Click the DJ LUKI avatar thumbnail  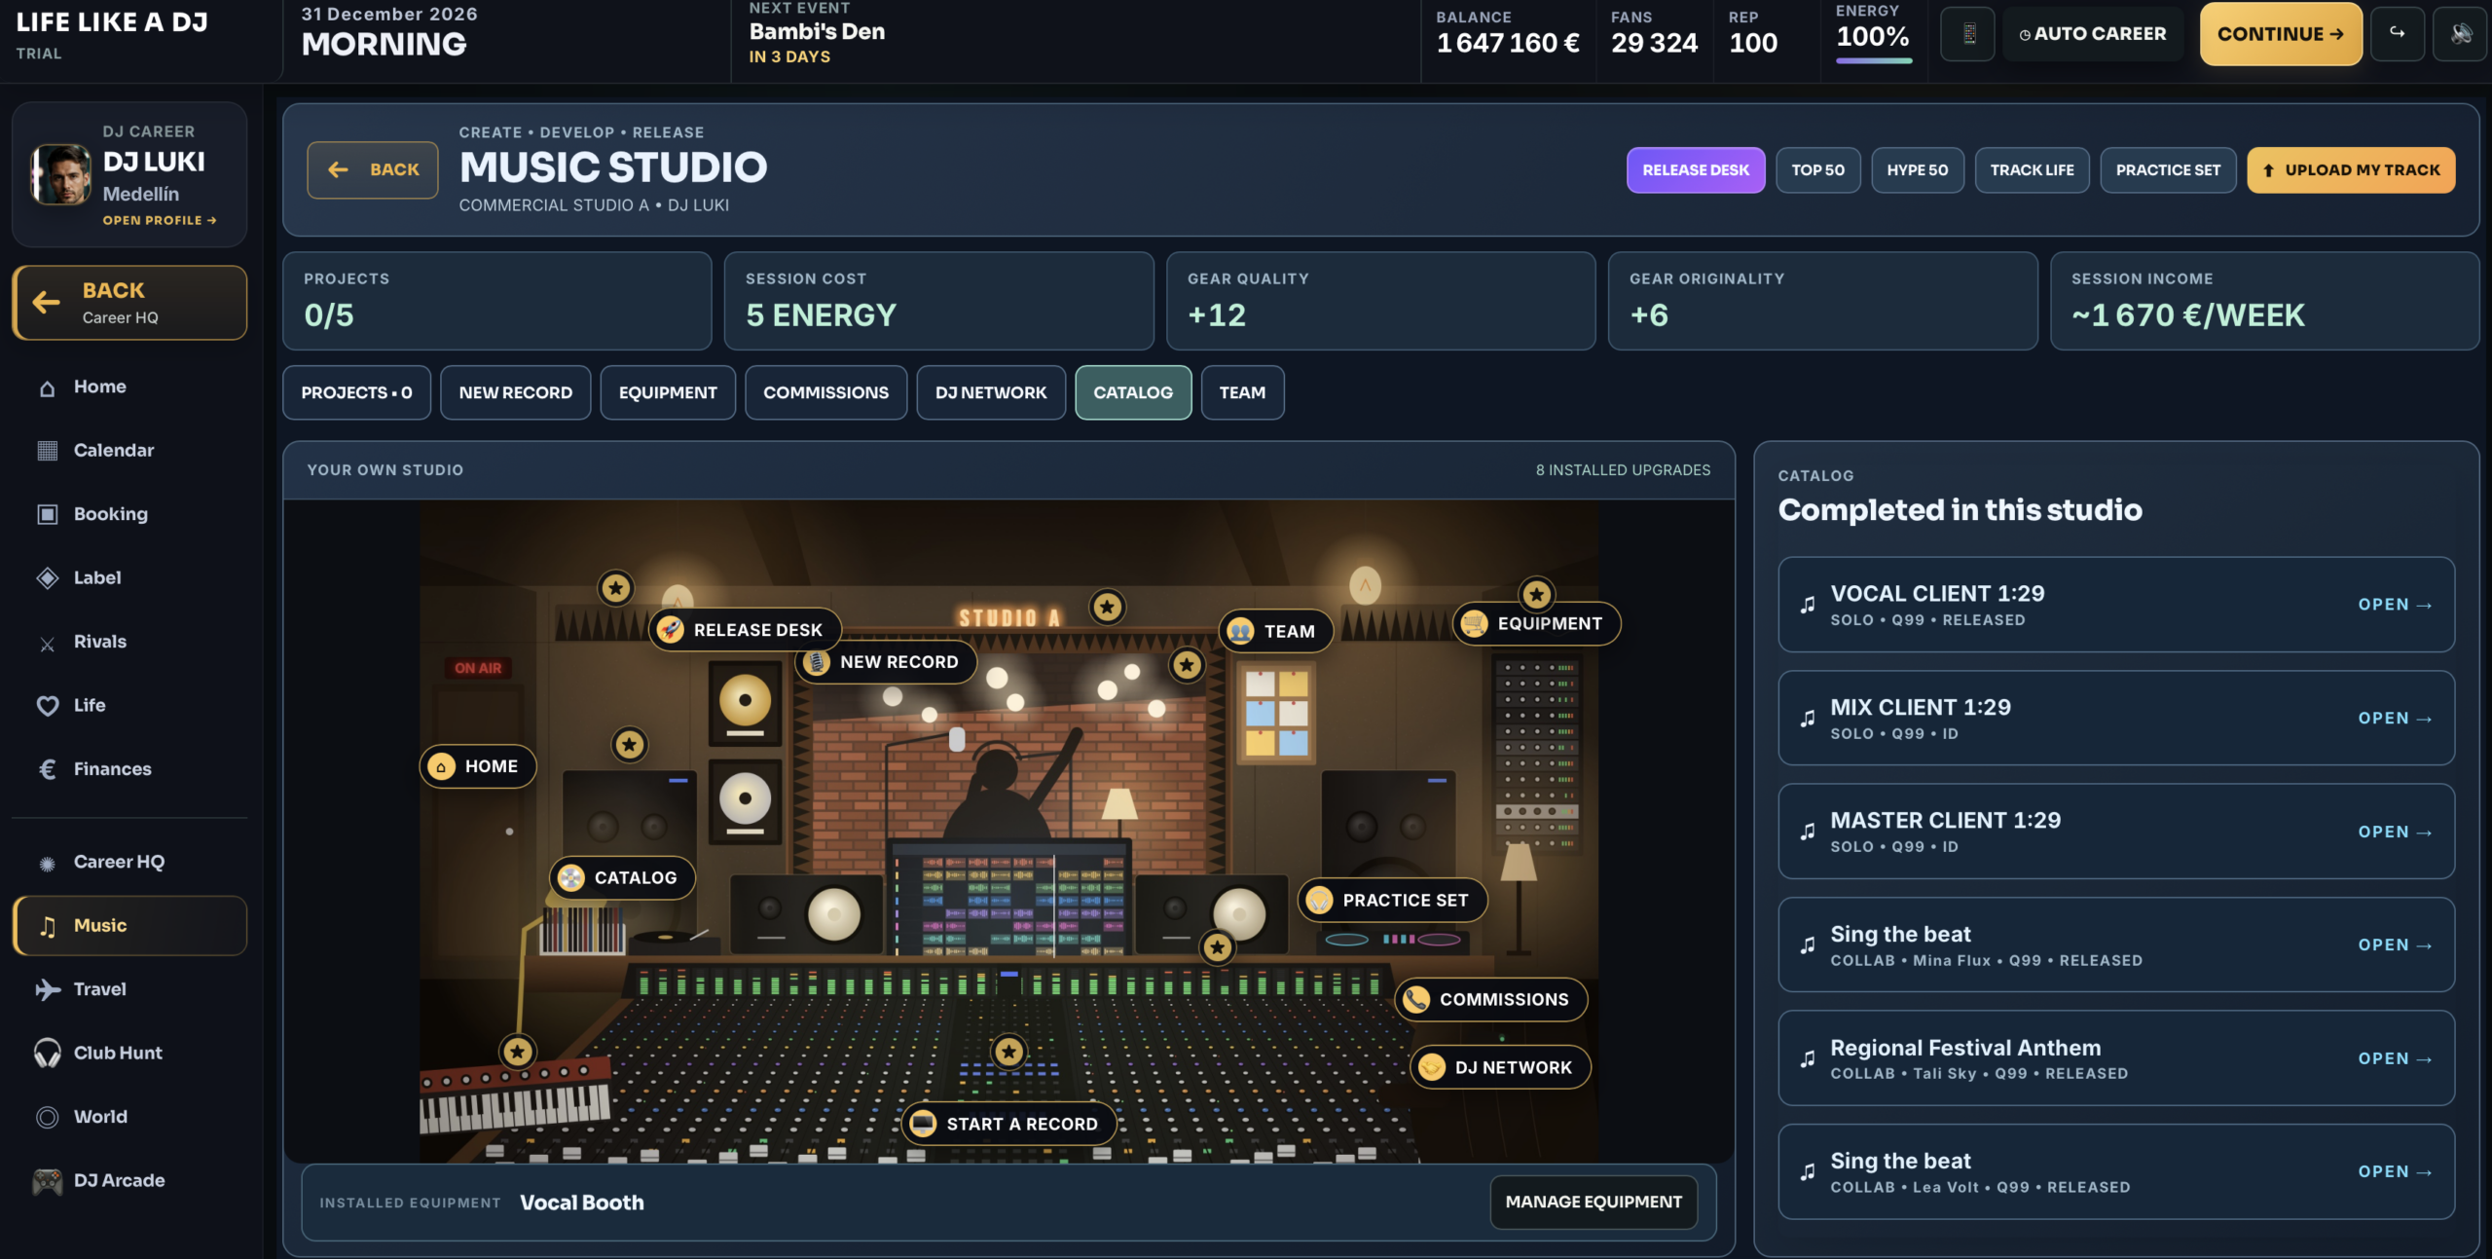click(61, 175)
